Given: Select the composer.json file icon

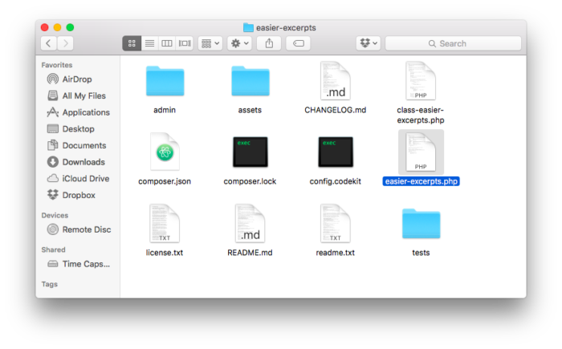Looking at the screenshot, I should click(165, 152).
